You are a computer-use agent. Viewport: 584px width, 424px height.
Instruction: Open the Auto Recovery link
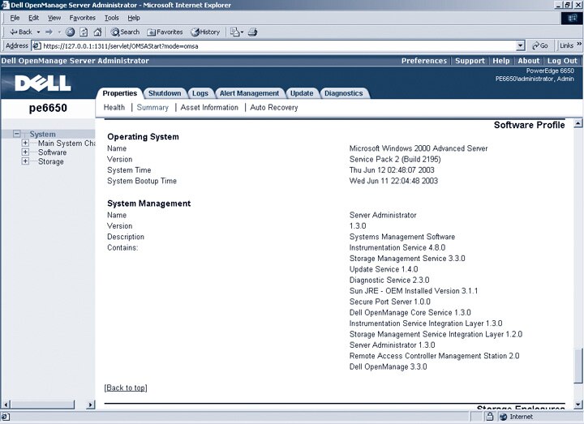[274, 107]
